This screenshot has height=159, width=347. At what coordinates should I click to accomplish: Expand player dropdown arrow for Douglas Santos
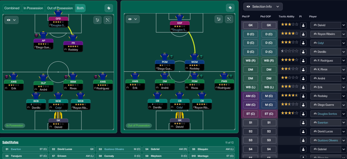tap(343, 114)
